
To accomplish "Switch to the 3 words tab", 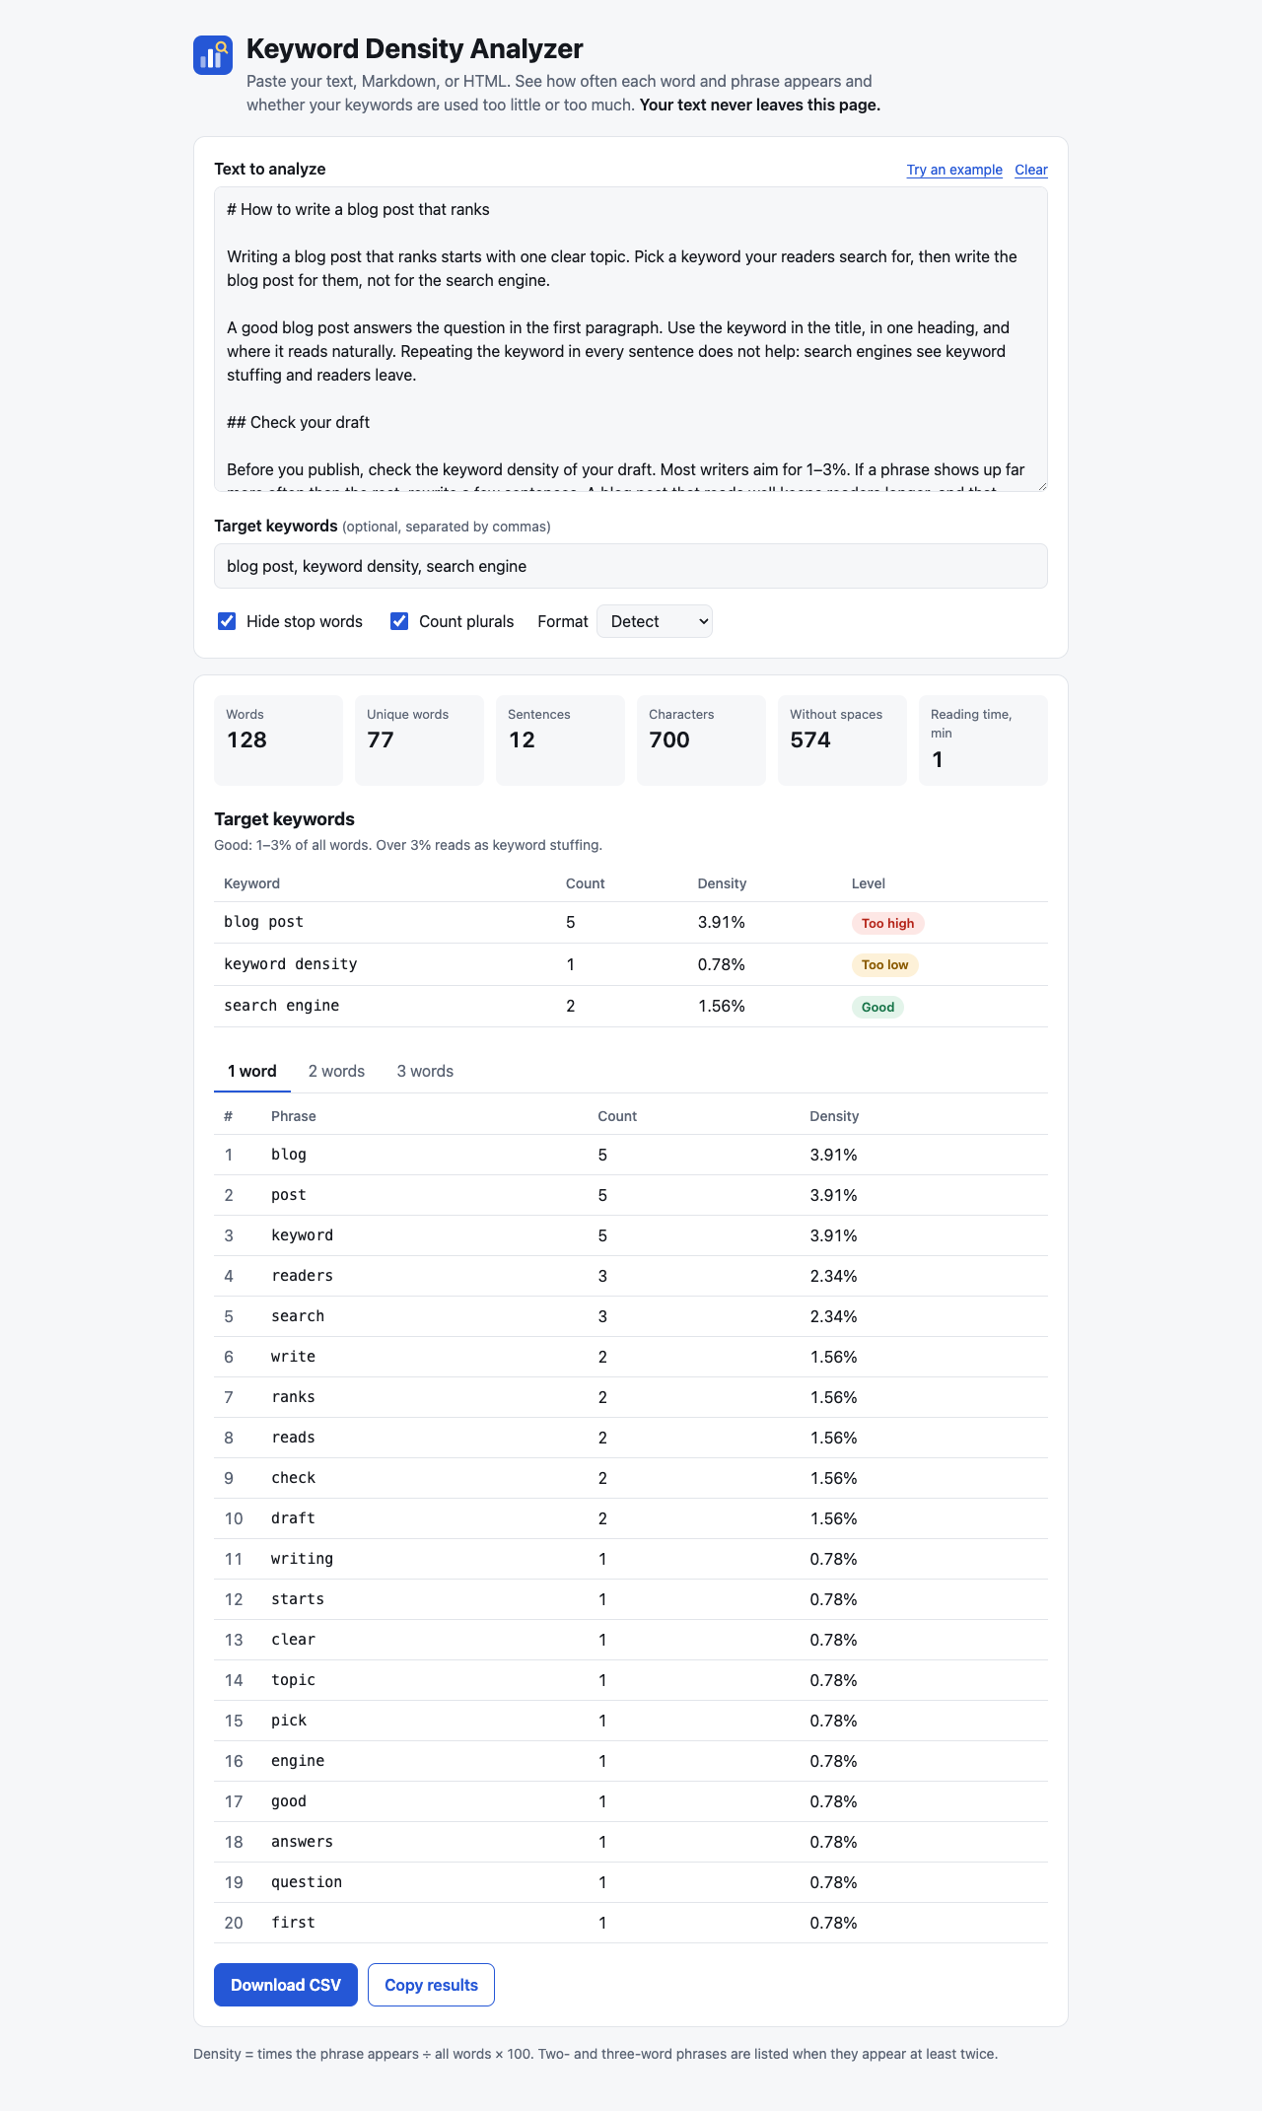I will (425, 1072).
